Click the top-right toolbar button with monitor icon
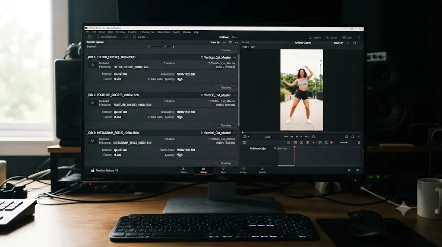The height and width of the screenshot is (247, 442). tap(331, 38)
